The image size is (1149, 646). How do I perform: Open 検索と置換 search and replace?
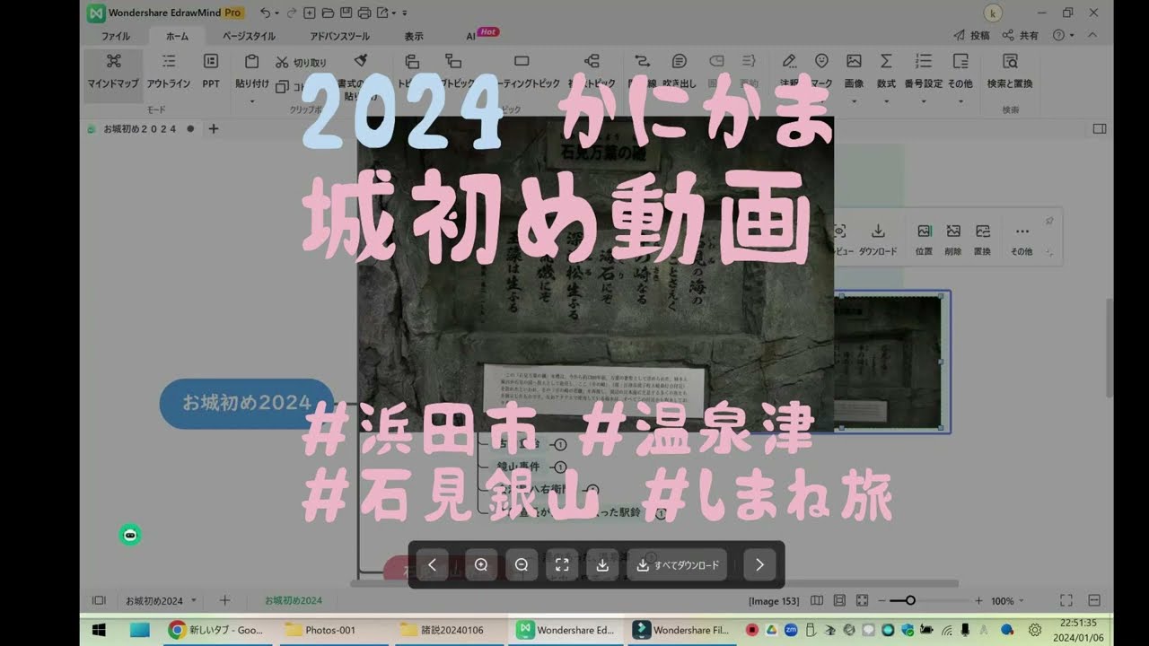click(1010, 71)
